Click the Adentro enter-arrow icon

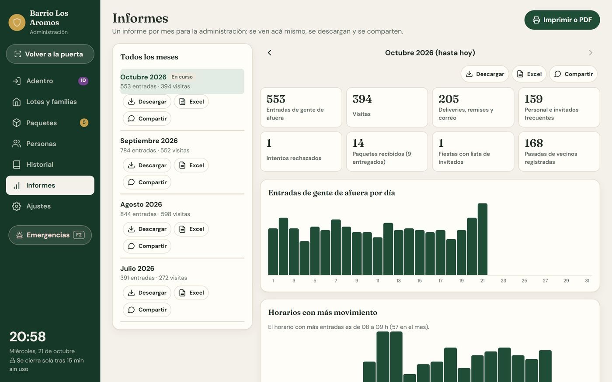(x=17, y=81)
